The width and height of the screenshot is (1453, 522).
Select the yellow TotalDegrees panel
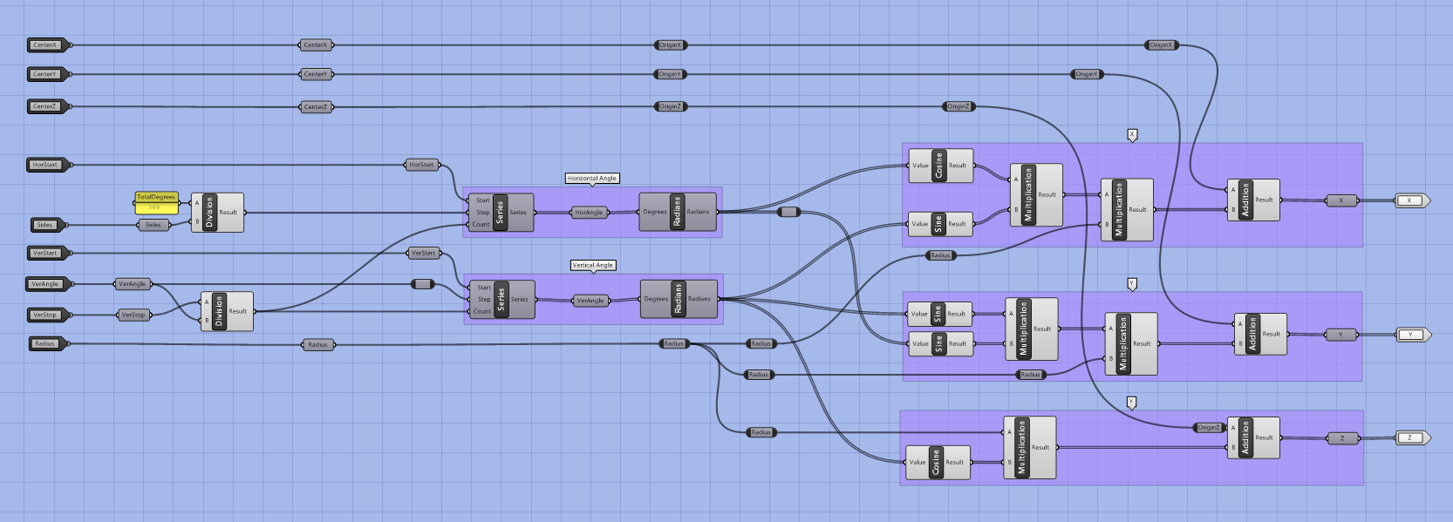click(x=156, y=203)
